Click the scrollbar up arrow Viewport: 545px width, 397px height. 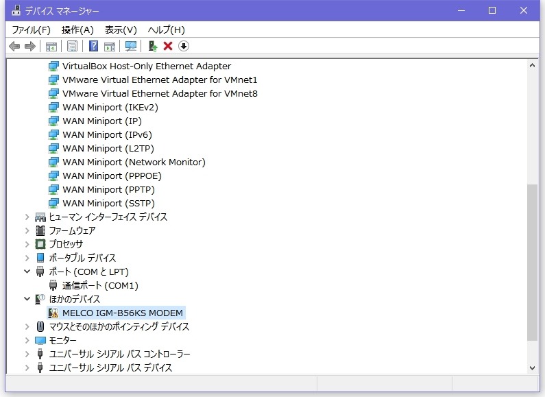click(532, 65)
